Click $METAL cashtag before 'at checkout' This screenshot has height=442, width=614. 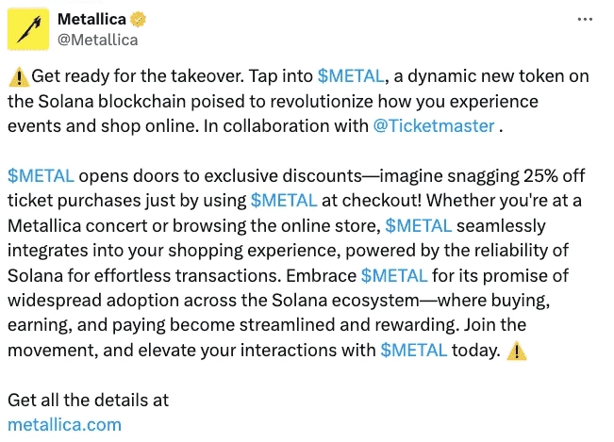pos(284,201)
